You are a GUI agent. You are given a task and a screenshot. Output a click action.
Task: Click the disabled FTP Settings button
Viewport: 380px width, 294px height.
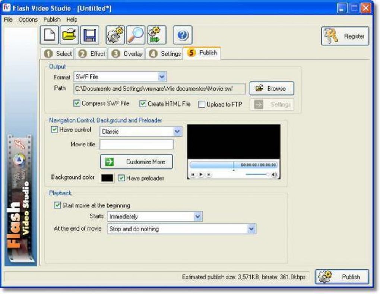[x=272, y=104]
